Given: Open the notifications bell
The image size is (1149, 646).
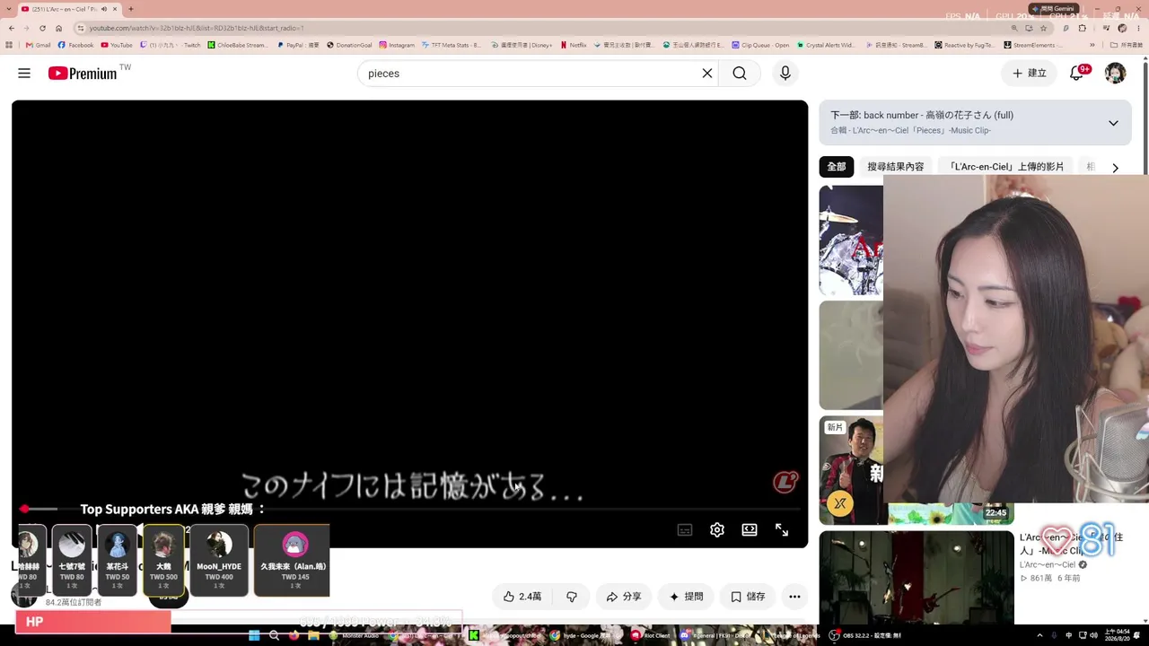Looking at the screenshot, I should tap(1076, 74).
